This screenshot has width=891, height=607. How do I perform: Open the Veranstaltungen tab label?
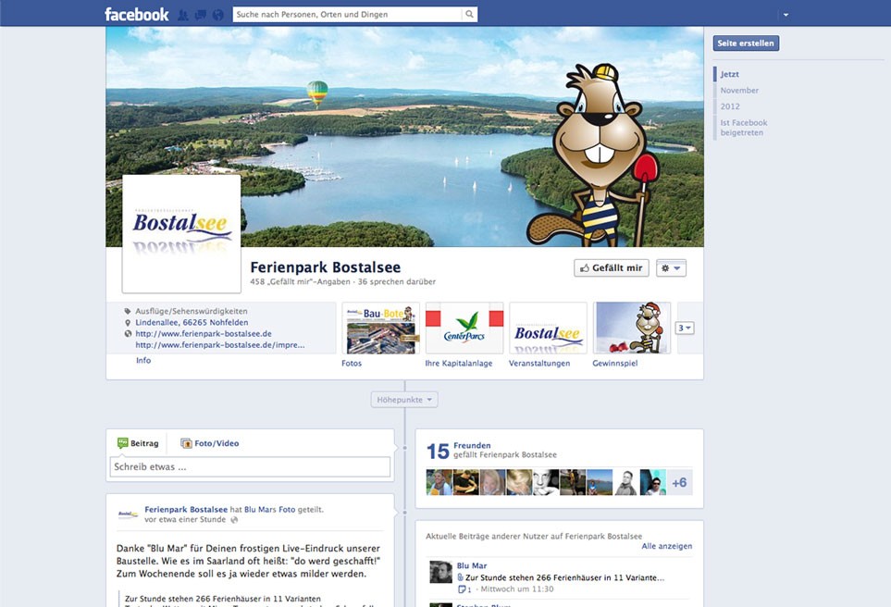coord(539,363)
